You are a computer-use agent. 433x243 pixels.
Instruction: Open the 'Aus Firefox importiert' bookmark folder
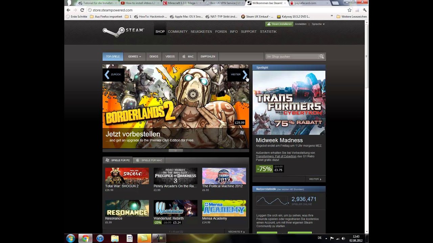click(106, 17)
